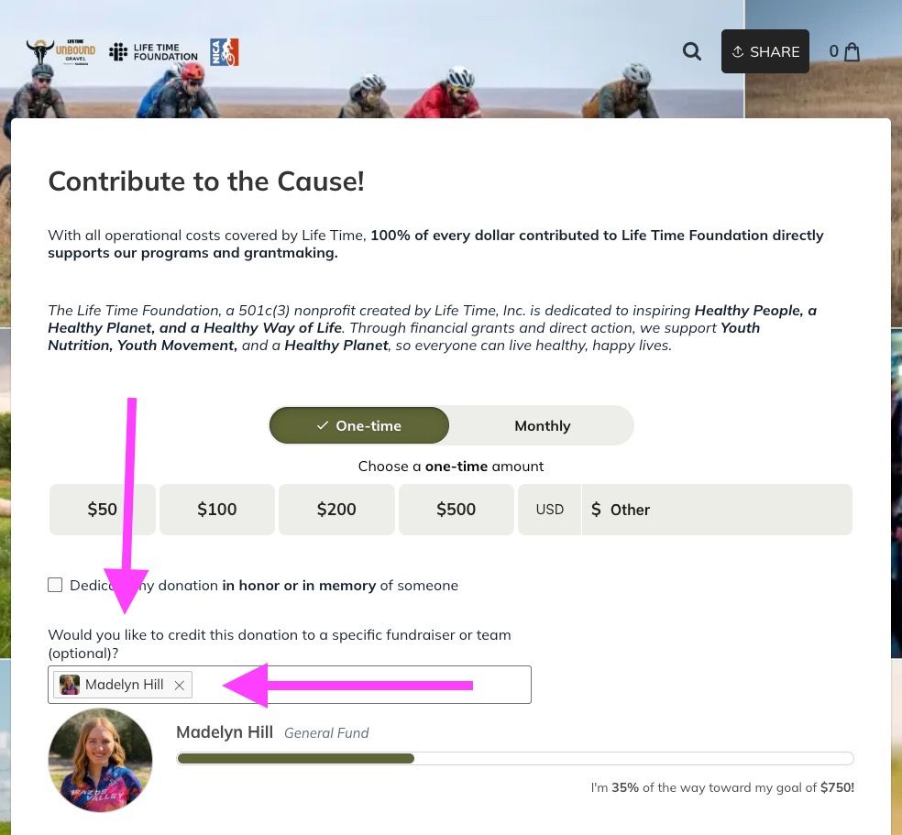902x835 pixels.
Task: Click Madelyn Hill's small avatar in tag
Action: pos(70,685)
